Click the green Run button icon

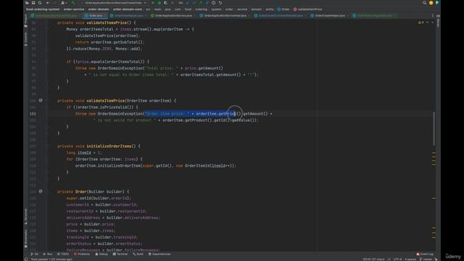click(x=153, y=3)
